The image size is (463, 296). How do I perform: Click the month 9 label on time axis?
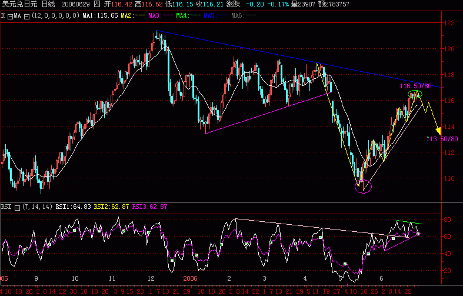point(36,278)
